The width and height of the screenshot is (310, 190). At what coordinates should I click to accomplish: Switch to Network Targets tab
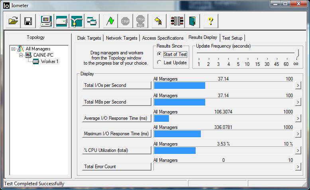122,38
